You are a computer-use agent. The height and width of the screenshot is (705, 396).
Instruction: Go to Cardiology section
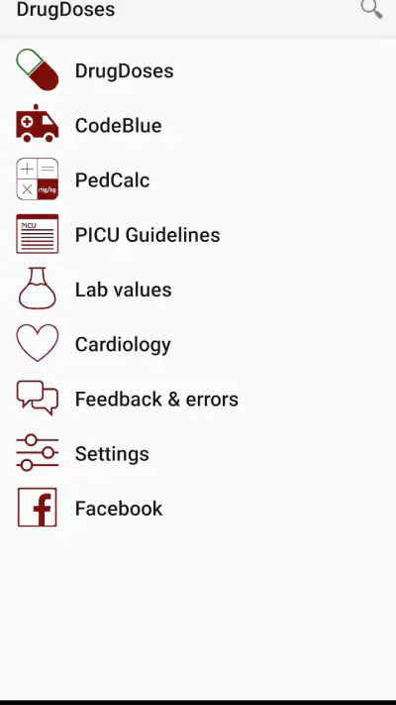click(x=123, y=345)
